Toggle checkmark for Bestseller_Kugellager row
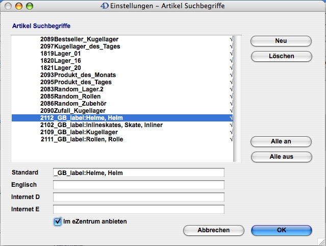The width and height of the screenshot is (326, 246). click(x=231, y=39)
